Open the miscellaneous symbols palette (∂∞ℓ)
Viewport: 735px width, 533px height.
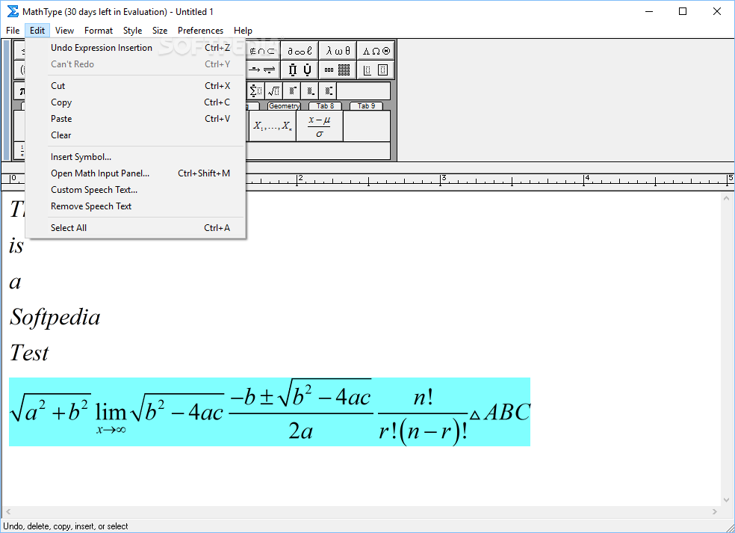coord(300,51)
